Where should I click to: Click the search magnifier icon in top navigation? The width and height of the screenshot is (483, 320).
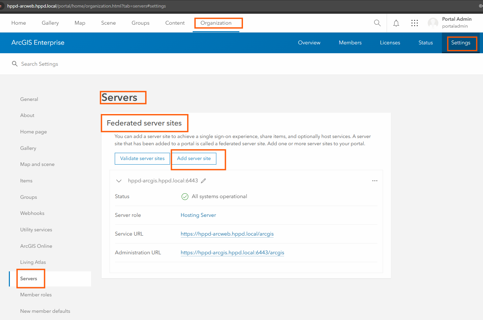(377, 23)
